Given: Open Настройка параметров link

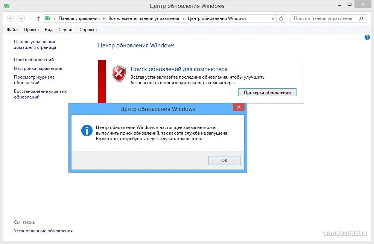Looking at the screenshot, I should click(x=38, y=68).
